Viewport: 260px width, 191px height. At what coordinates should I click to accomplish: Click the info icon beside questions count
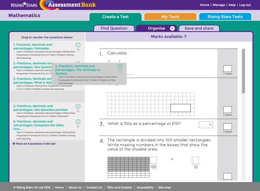click(x=14, y=144)
